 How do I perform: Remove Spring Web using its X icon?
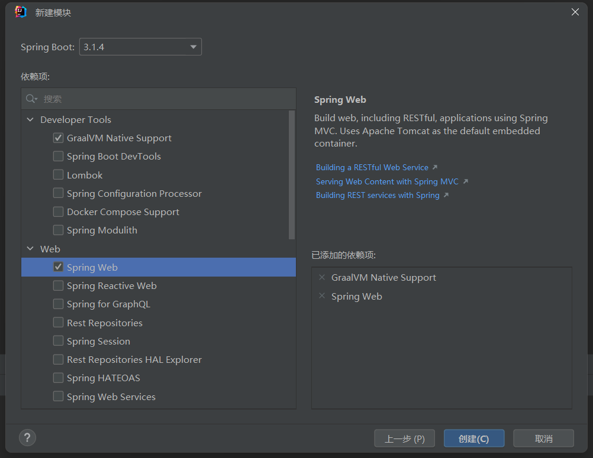(x=322, y=296)
